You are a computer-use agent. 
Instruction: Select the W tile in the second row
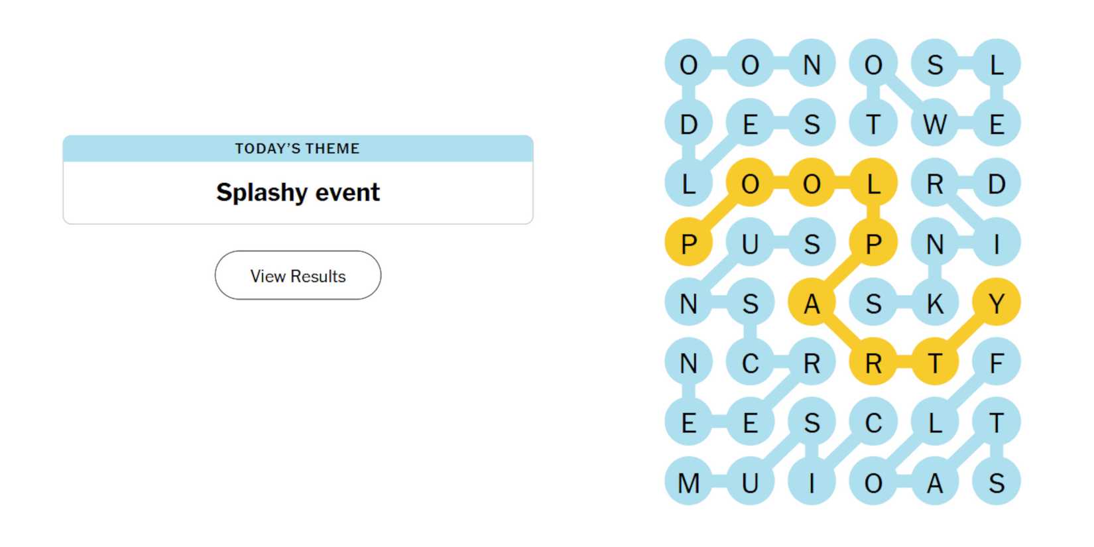pyautogui.click(x=936, y=123)
